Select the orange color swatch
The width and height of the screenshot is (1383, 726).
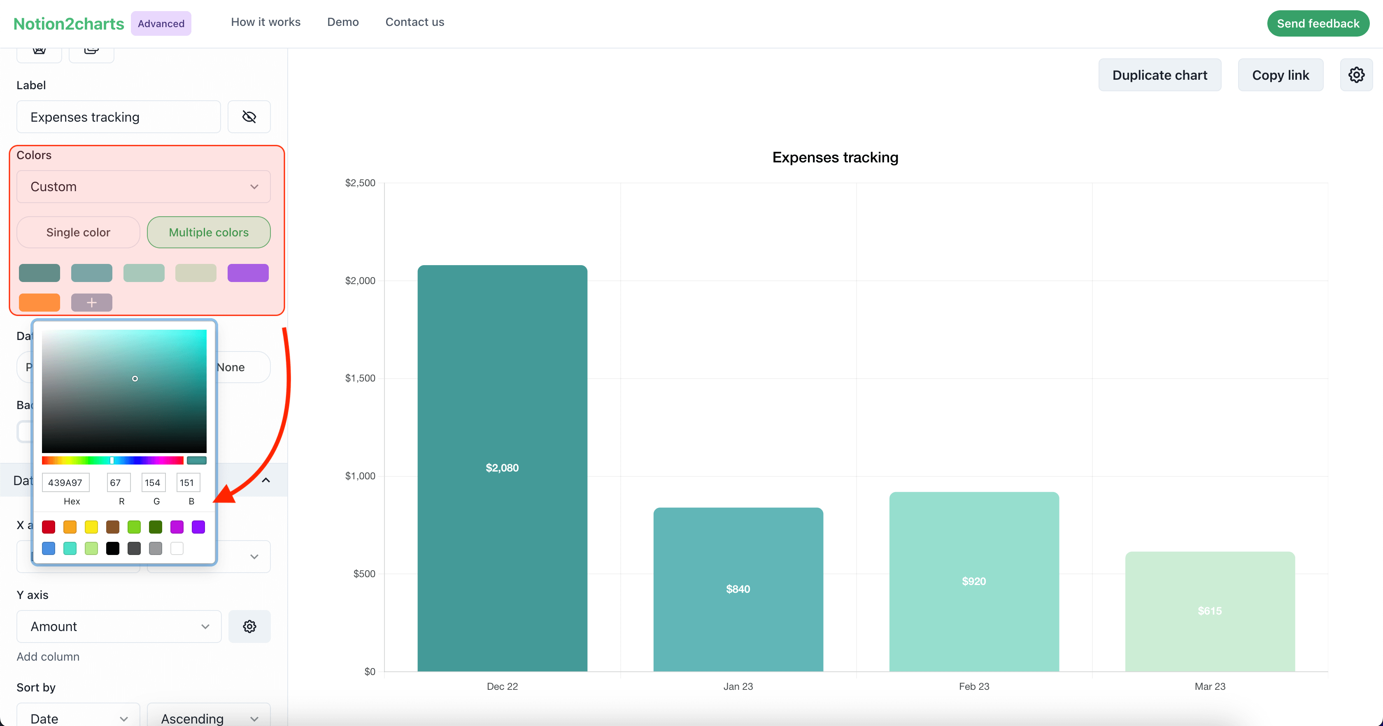[x=39, y=303]
